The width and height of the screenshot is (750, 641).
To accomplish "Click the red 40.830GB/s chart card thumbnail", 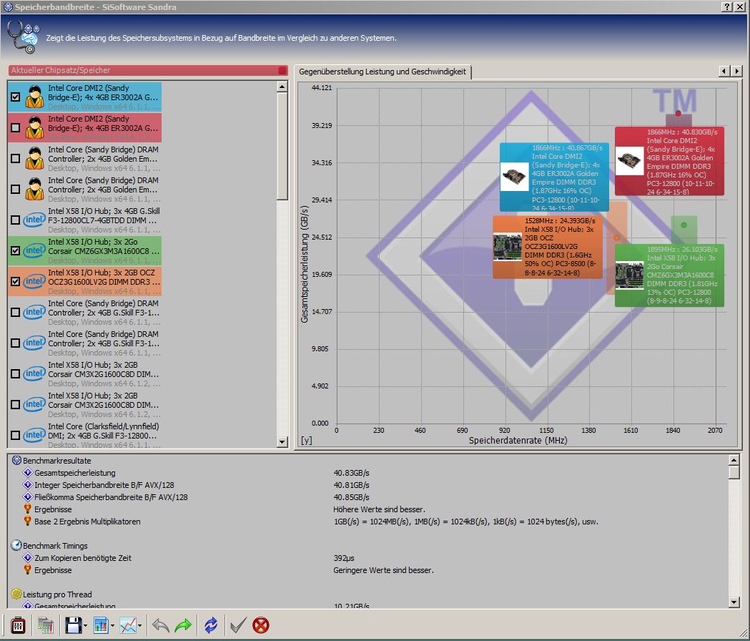I will tap(629, 160).
